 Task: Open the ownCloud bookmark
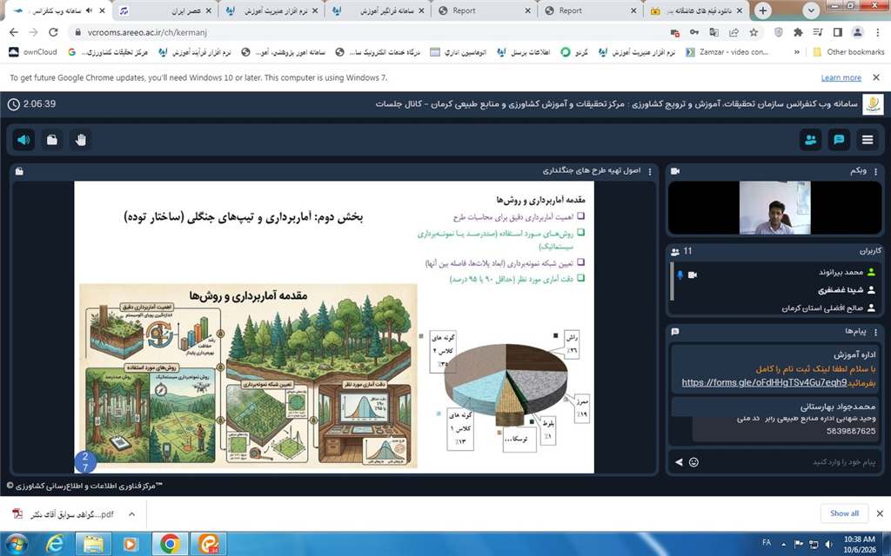tap(33, 52)
